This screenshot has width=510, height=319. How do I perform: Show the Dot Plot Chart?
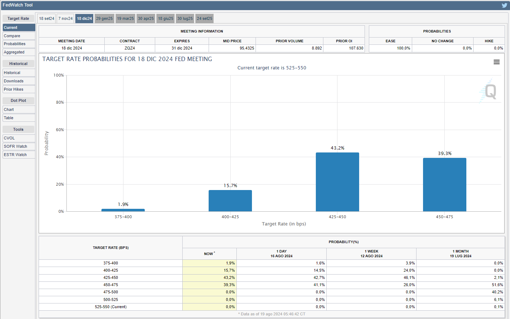click(19, 109)
